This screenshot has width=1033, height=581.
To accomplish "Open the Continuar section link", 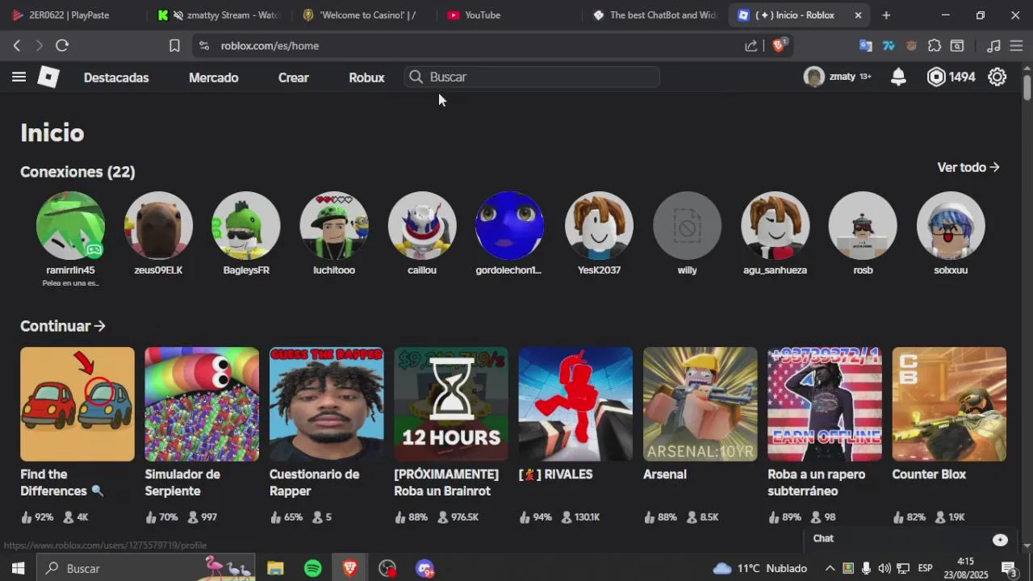I will click(x=63, y=326).
